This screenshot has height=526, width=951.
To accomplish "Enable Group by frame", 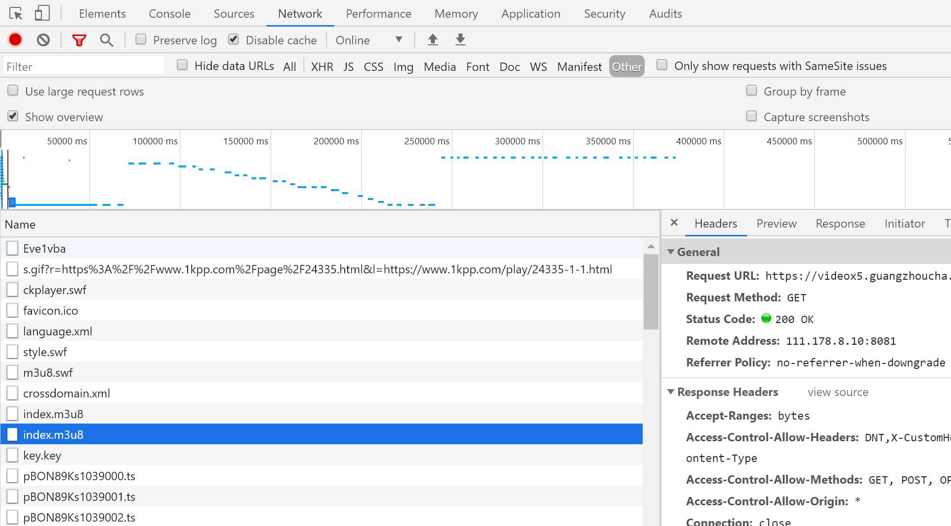I will (752, 90).
